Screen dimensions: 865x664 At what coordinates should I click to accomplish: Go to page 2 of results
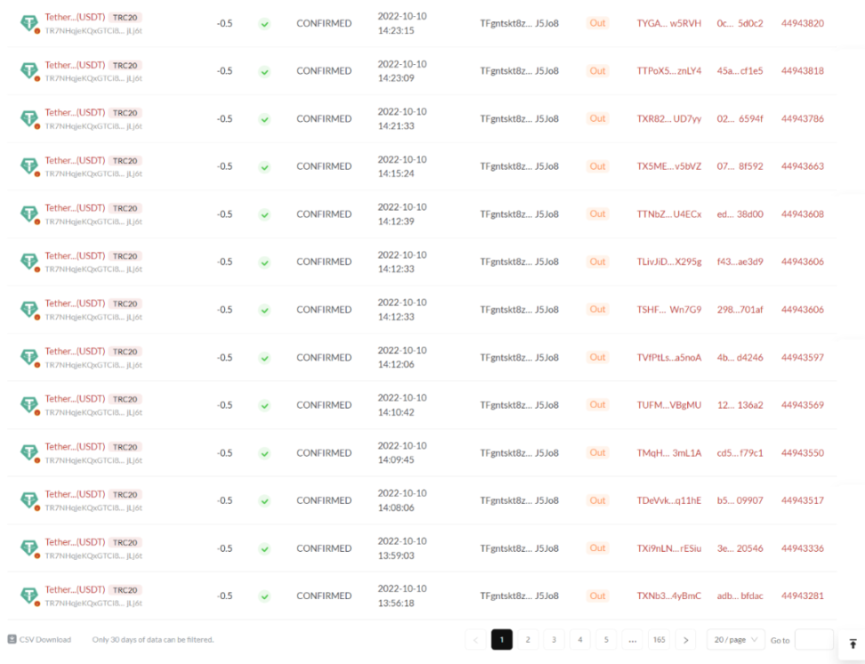point(528,640)
